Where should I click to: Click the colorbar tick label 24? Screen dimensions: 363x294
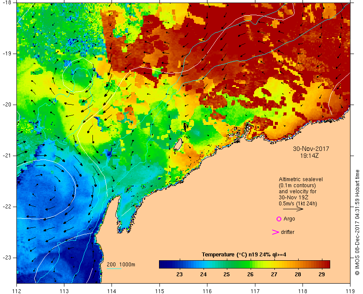(203, 275)
